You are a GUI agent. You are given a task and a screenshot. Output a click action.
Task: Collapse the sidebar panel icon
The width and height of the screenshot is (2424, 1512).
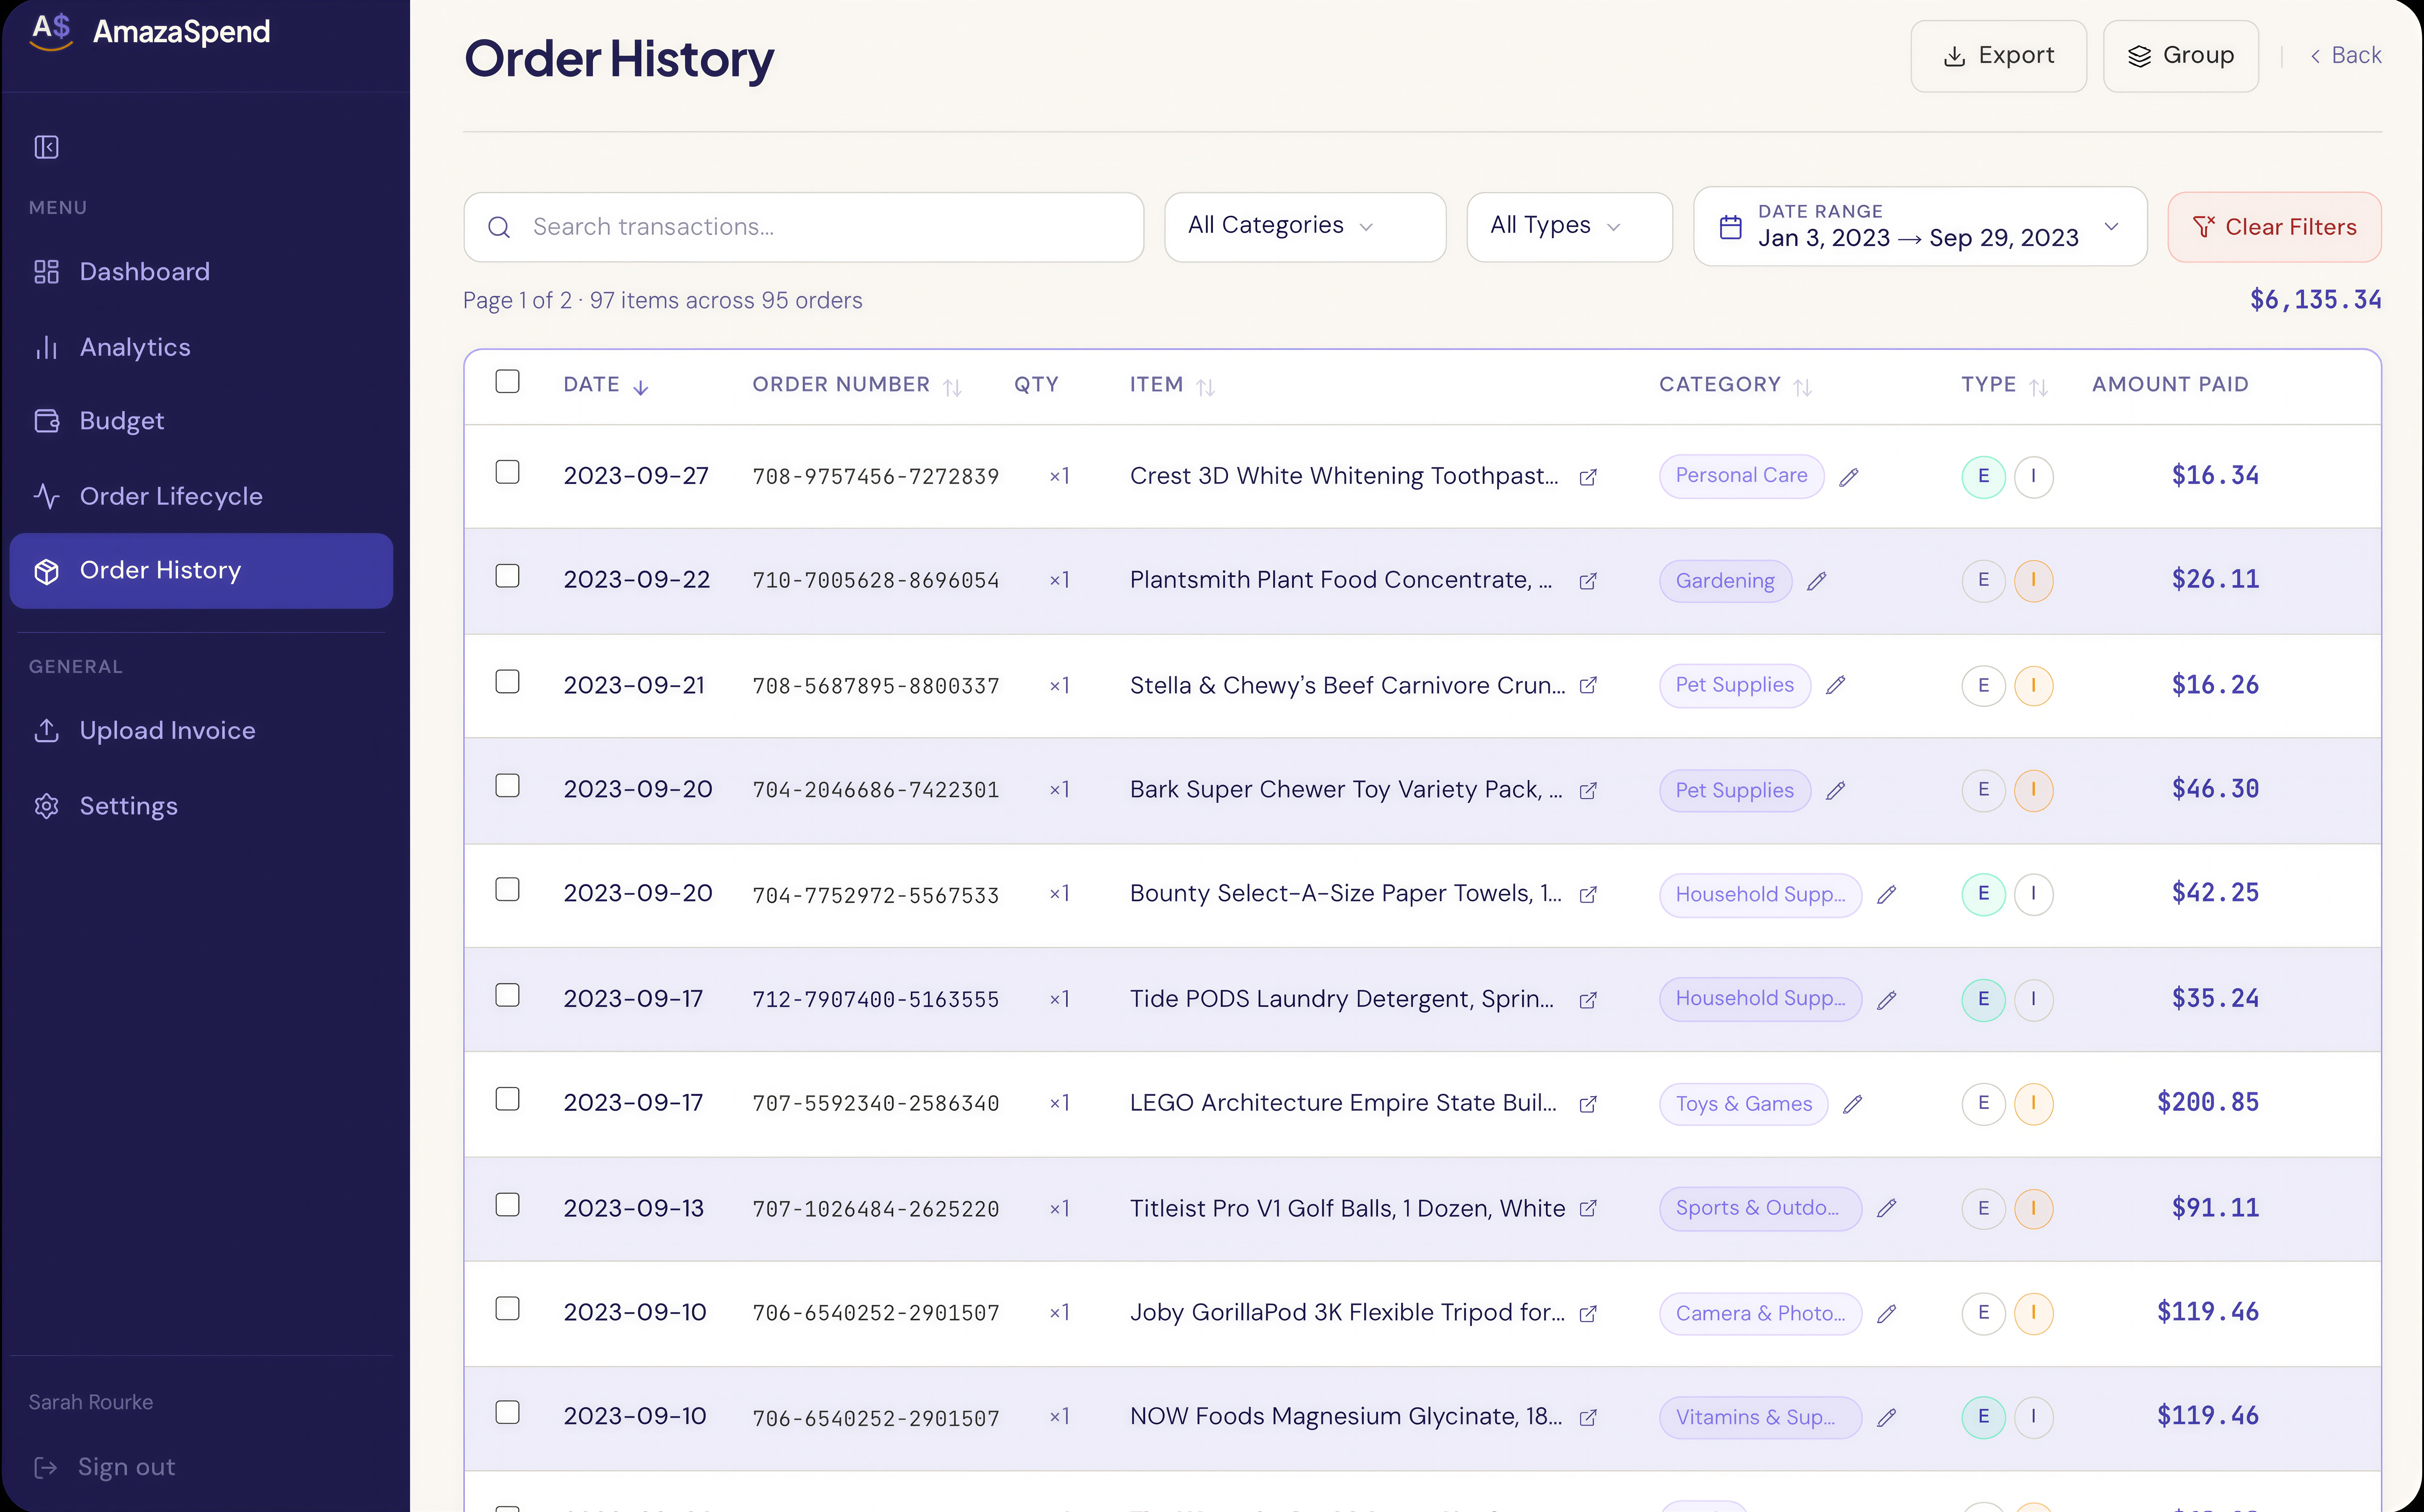(46, 147)
